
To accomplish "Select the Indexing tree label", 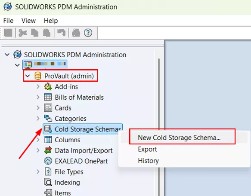I will 67,182.
